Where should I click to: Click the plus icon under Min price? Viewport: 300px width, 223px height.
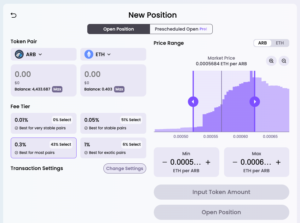pos(208,162)
